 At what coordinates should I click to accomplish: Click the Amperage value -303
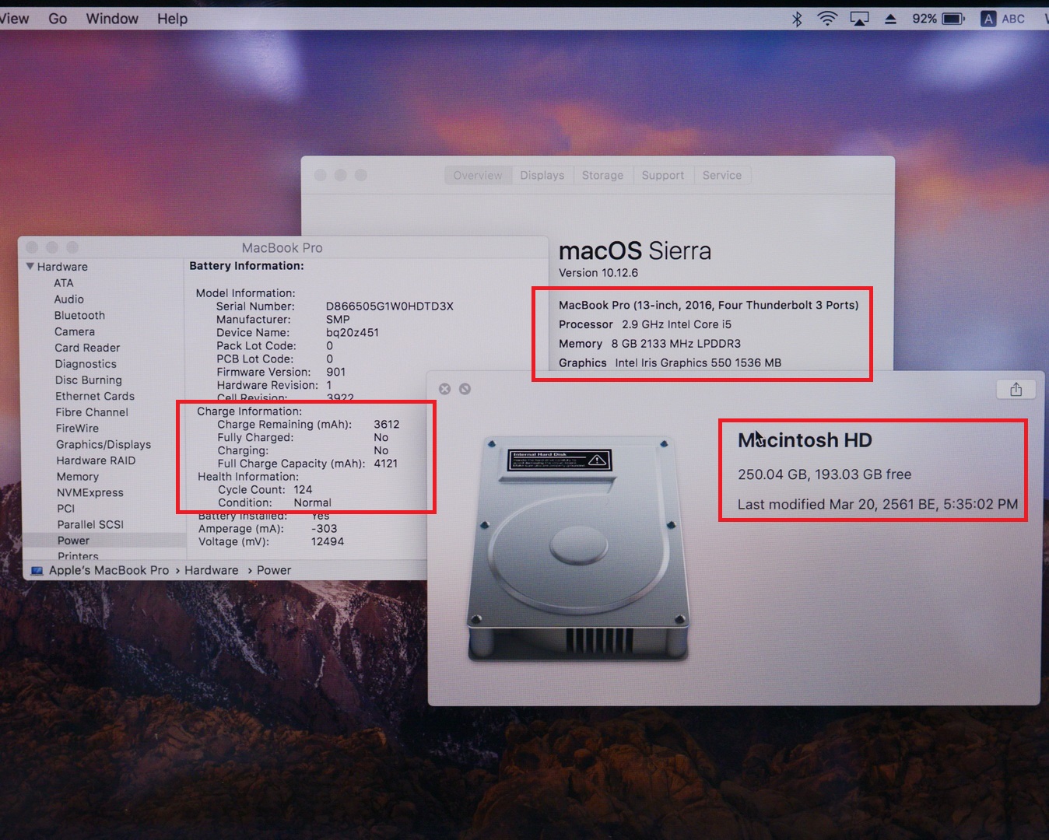point(325,529)
